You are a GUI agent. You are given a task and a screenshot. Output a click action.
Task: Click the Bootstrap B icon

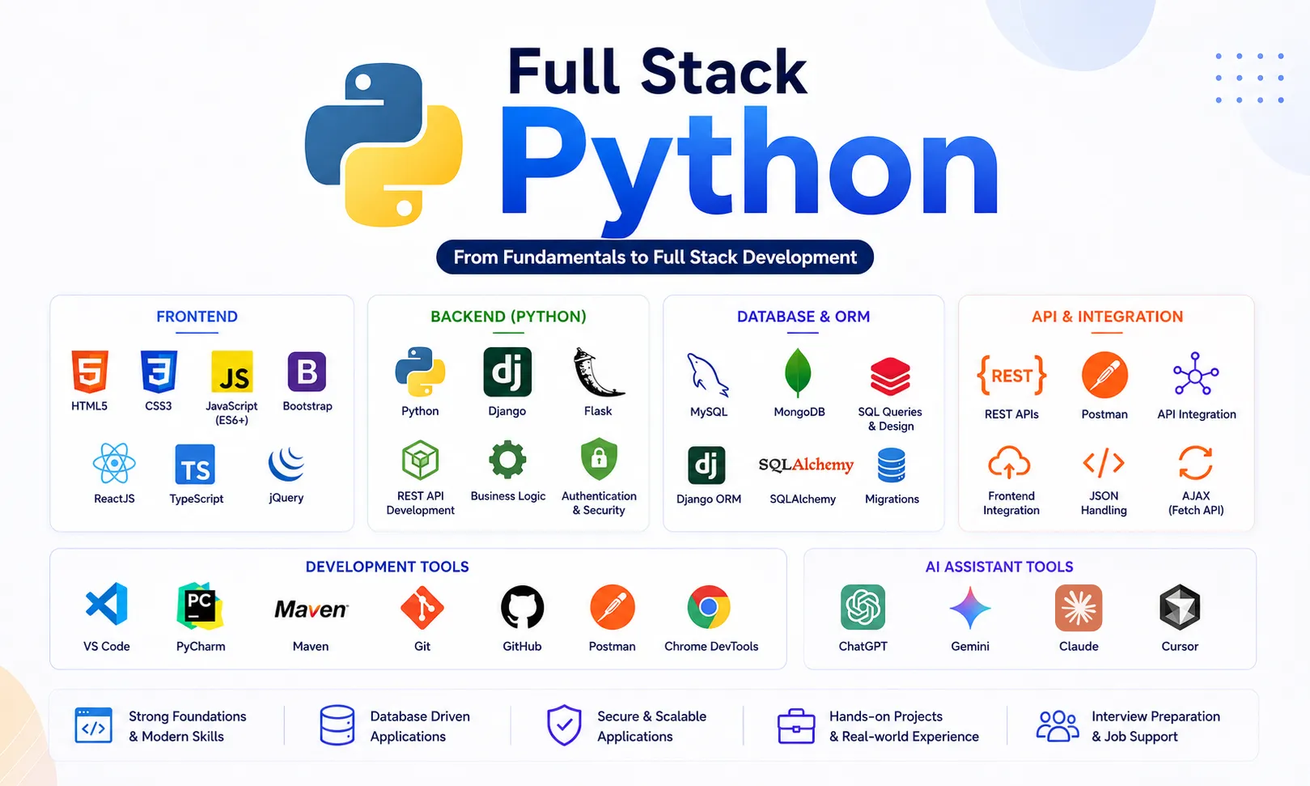click(x=307, y=372)
